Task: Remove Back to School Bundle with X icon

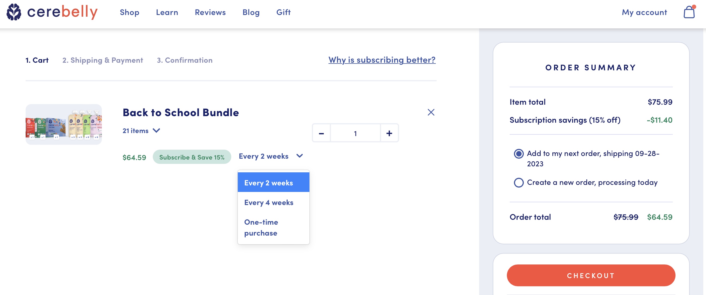Action: 431,112
